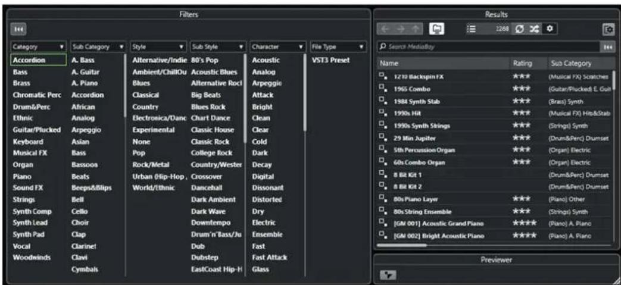Click preset icon beside [GM 001] Acoustic Grand Piano
621x285 pixels.
pos(383,224)
